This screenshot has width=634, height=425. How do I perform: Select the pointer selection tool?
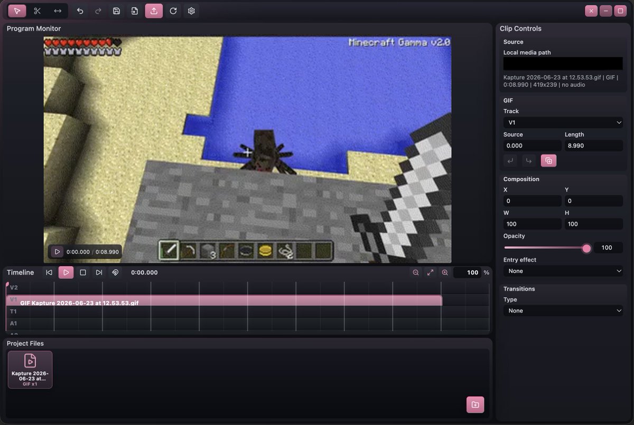tap(17, 11)
